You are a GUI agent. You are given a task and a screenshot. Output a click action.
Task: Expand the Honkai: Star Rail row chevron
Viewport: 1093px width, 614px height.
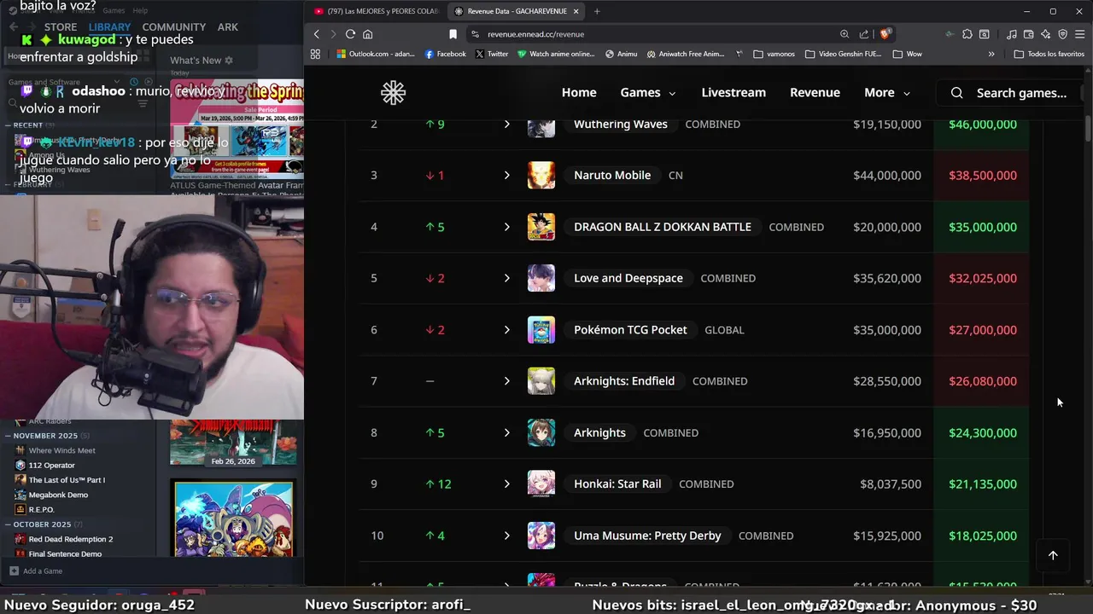point(506,484)
